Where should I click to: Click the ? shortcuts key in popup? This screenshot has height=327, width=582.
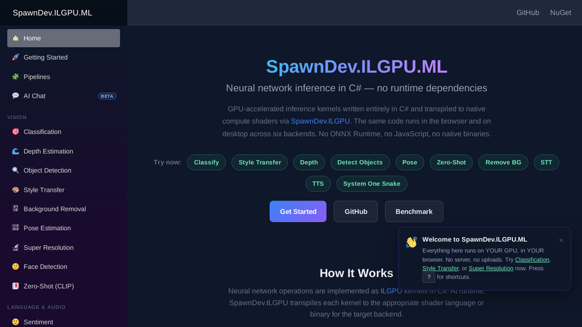point(428,277)
